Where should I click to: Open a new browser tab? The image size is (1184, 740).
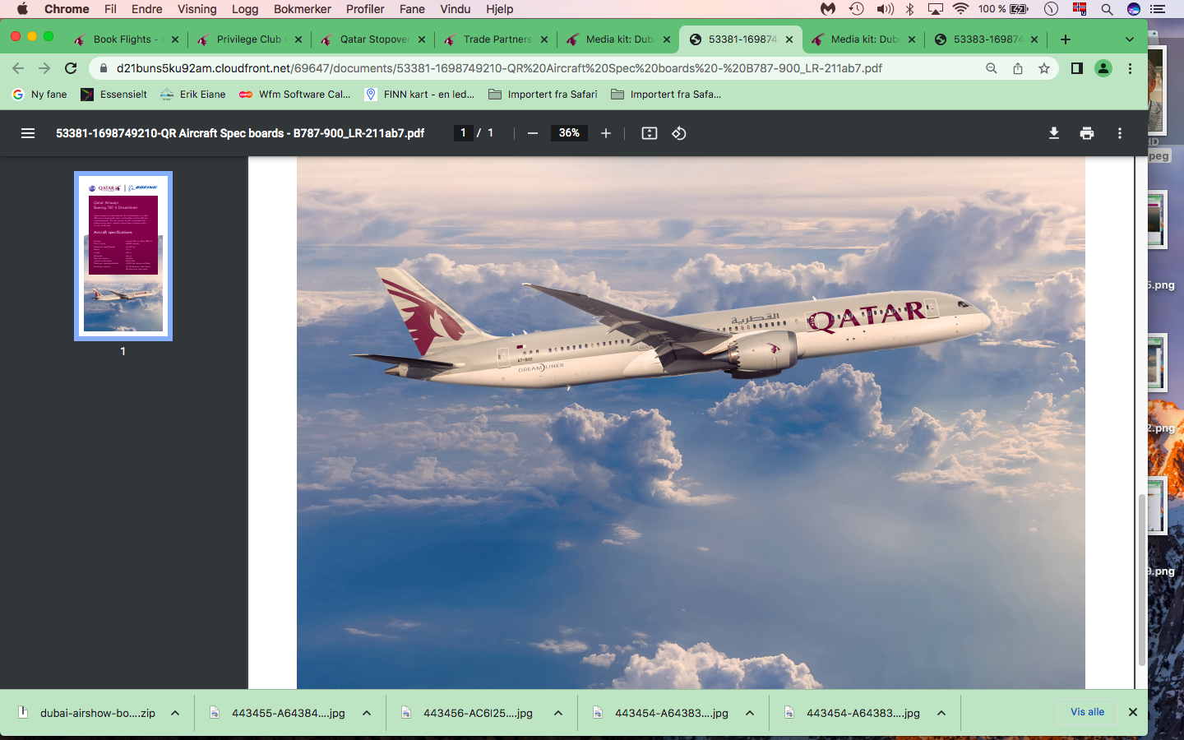pos(1066,39)
